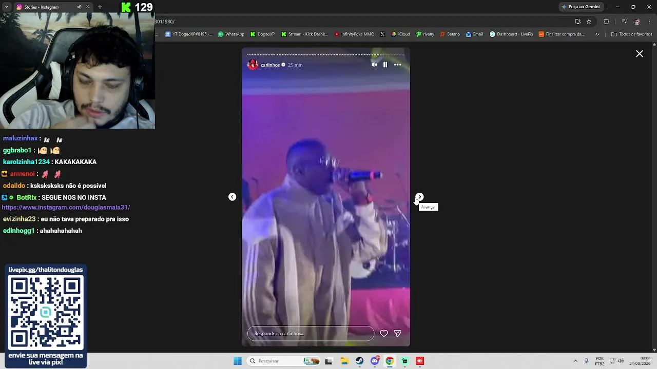
Task: Click the microphone icon in system tray
Action: click(587, 361)
